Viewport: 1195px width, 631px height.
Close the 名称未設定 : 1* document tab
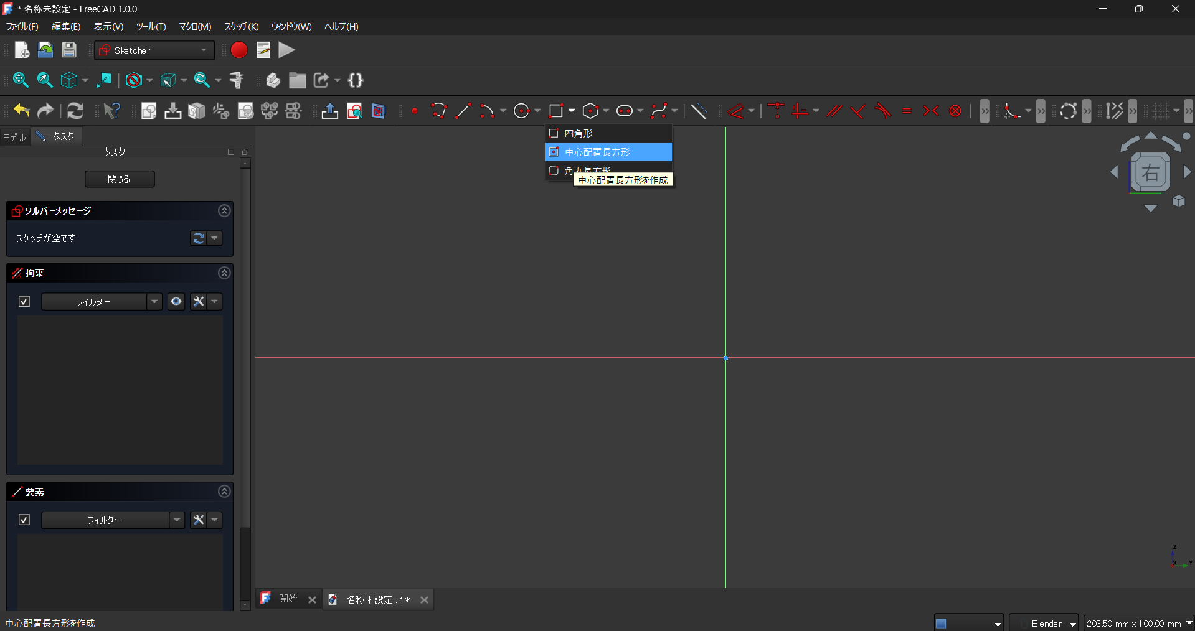(x=424, y=600)
